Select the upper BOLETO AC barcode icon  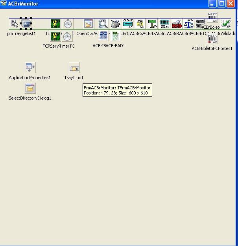click(212, 17)
